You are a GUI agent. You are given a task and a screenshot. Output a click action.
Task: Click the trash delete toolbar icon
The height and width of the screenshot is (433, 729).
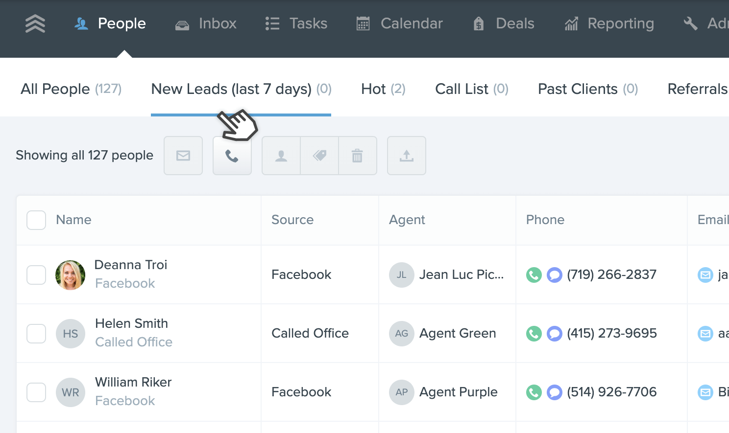[358, 156]
